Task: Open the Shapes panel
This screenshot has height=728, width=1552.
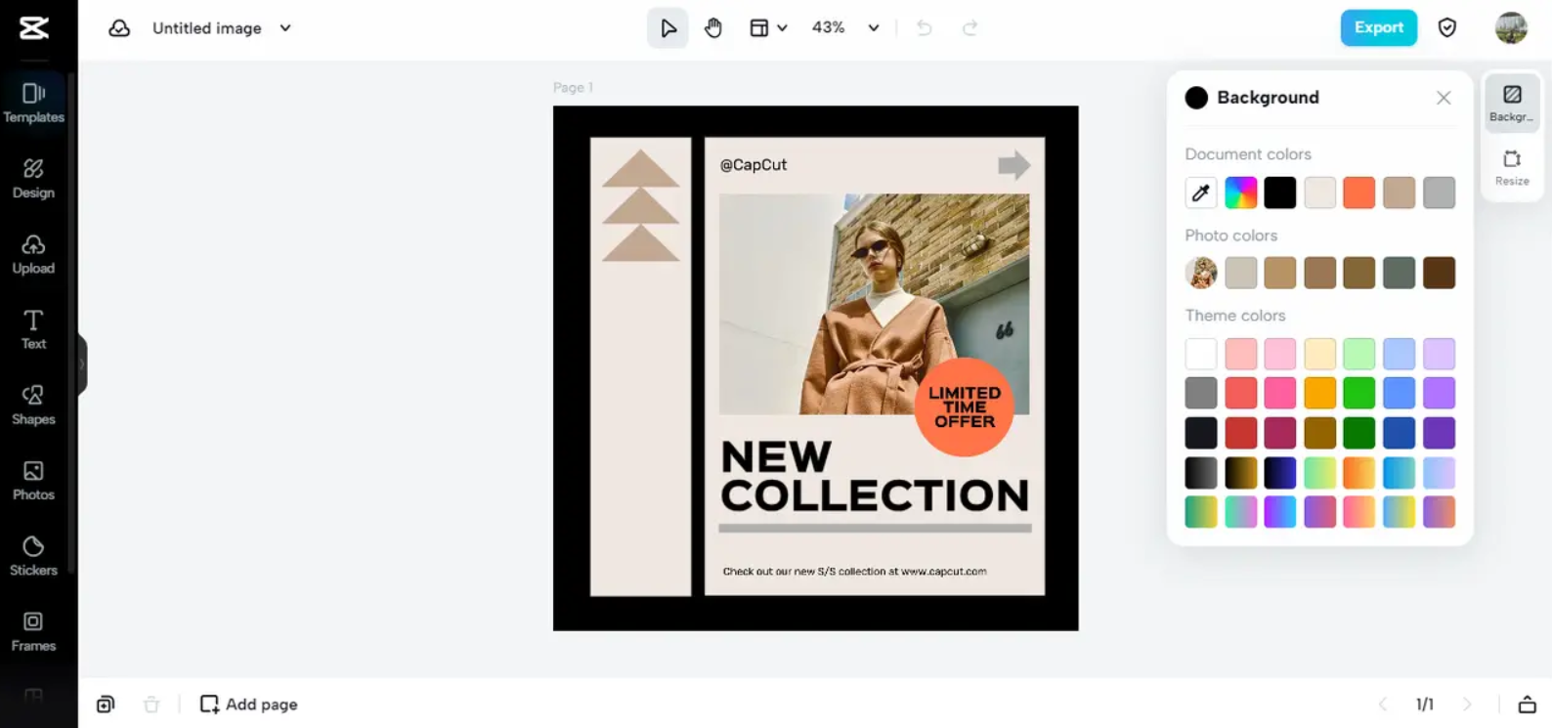Action: [33, 405]
